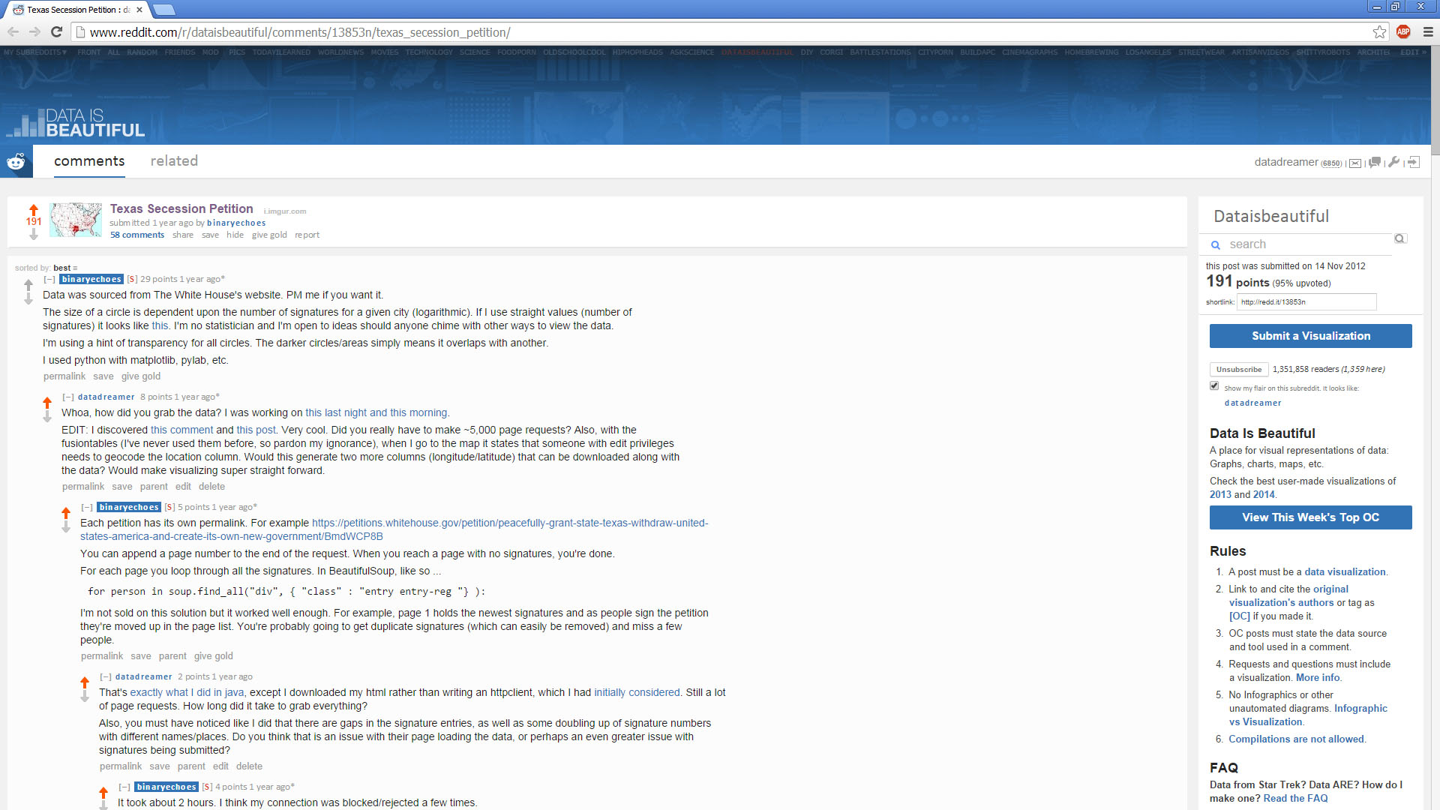Image resolution: width=1440 pixels, height=810 pixels.
Task: Click the shortlink URL text field
Action: [x=1306, y=301]
